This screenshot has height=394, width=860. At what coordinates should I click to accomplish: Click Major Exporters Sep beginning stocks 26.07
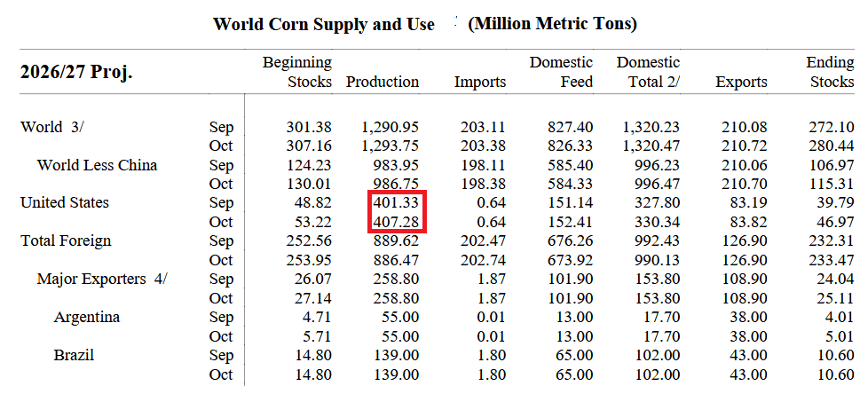tap(312, 280)
